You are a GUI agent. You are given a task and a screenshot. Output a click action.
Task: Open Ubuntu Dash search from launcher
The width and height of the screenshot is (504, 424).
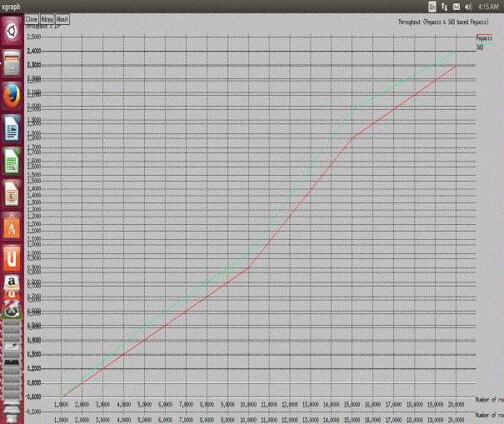[x=12, y=32]
